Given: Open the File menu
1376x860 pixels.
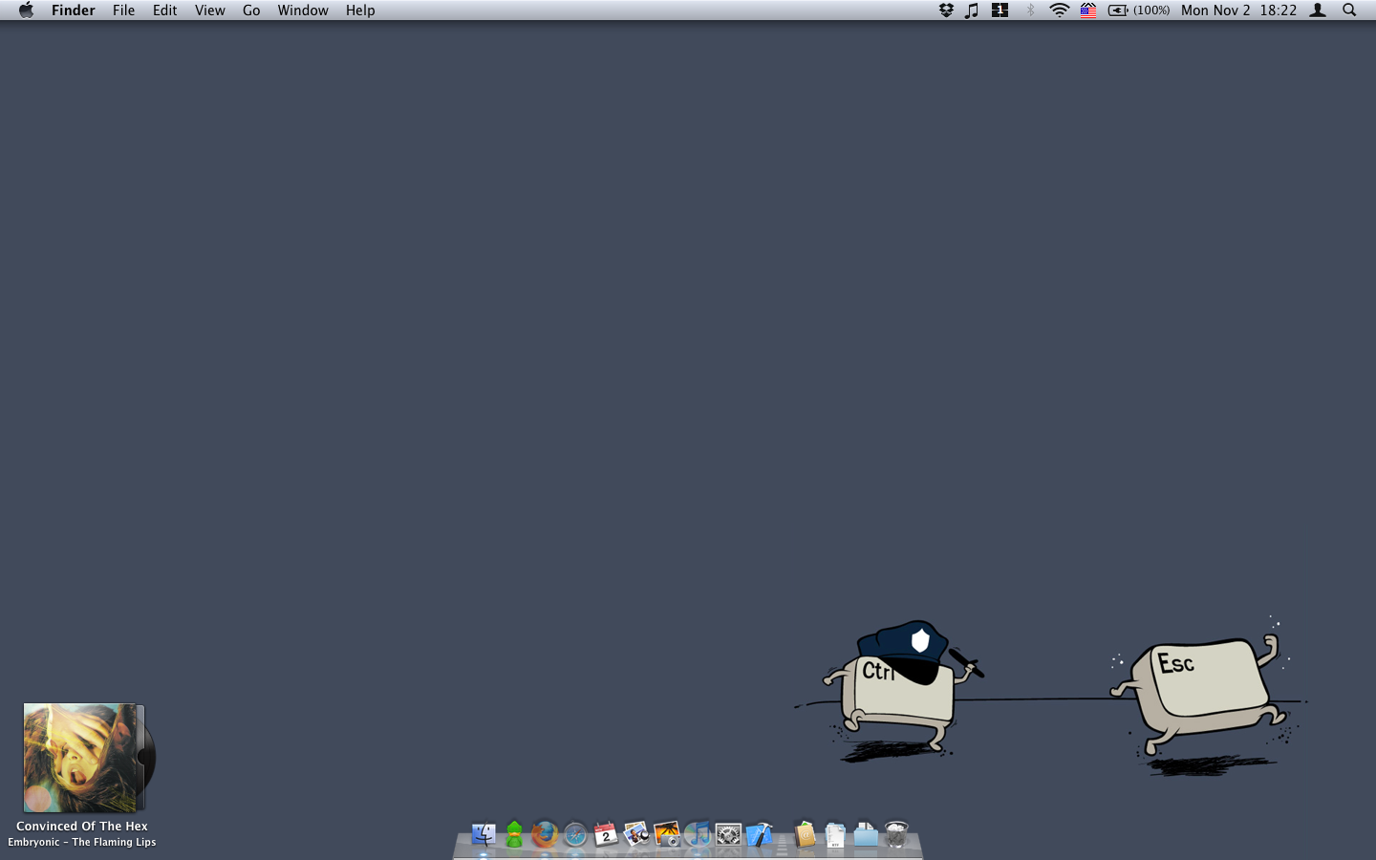Looking at the screenshot, I should (123, 11).
